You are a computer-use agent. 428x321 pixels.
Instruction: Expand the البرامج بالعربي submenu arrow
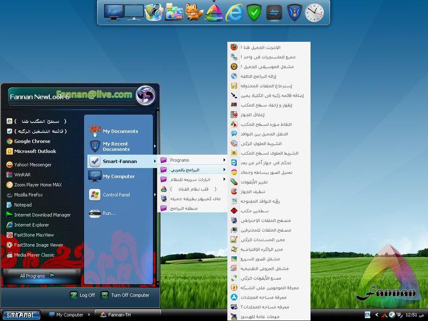224,170
